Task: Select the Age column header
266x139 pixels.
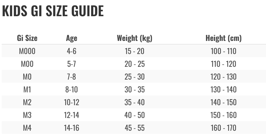Action: point(72,38)
